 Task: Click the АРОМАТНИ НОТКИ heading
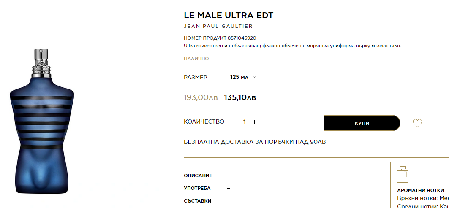pyautogui.click(x=420, y=190)
